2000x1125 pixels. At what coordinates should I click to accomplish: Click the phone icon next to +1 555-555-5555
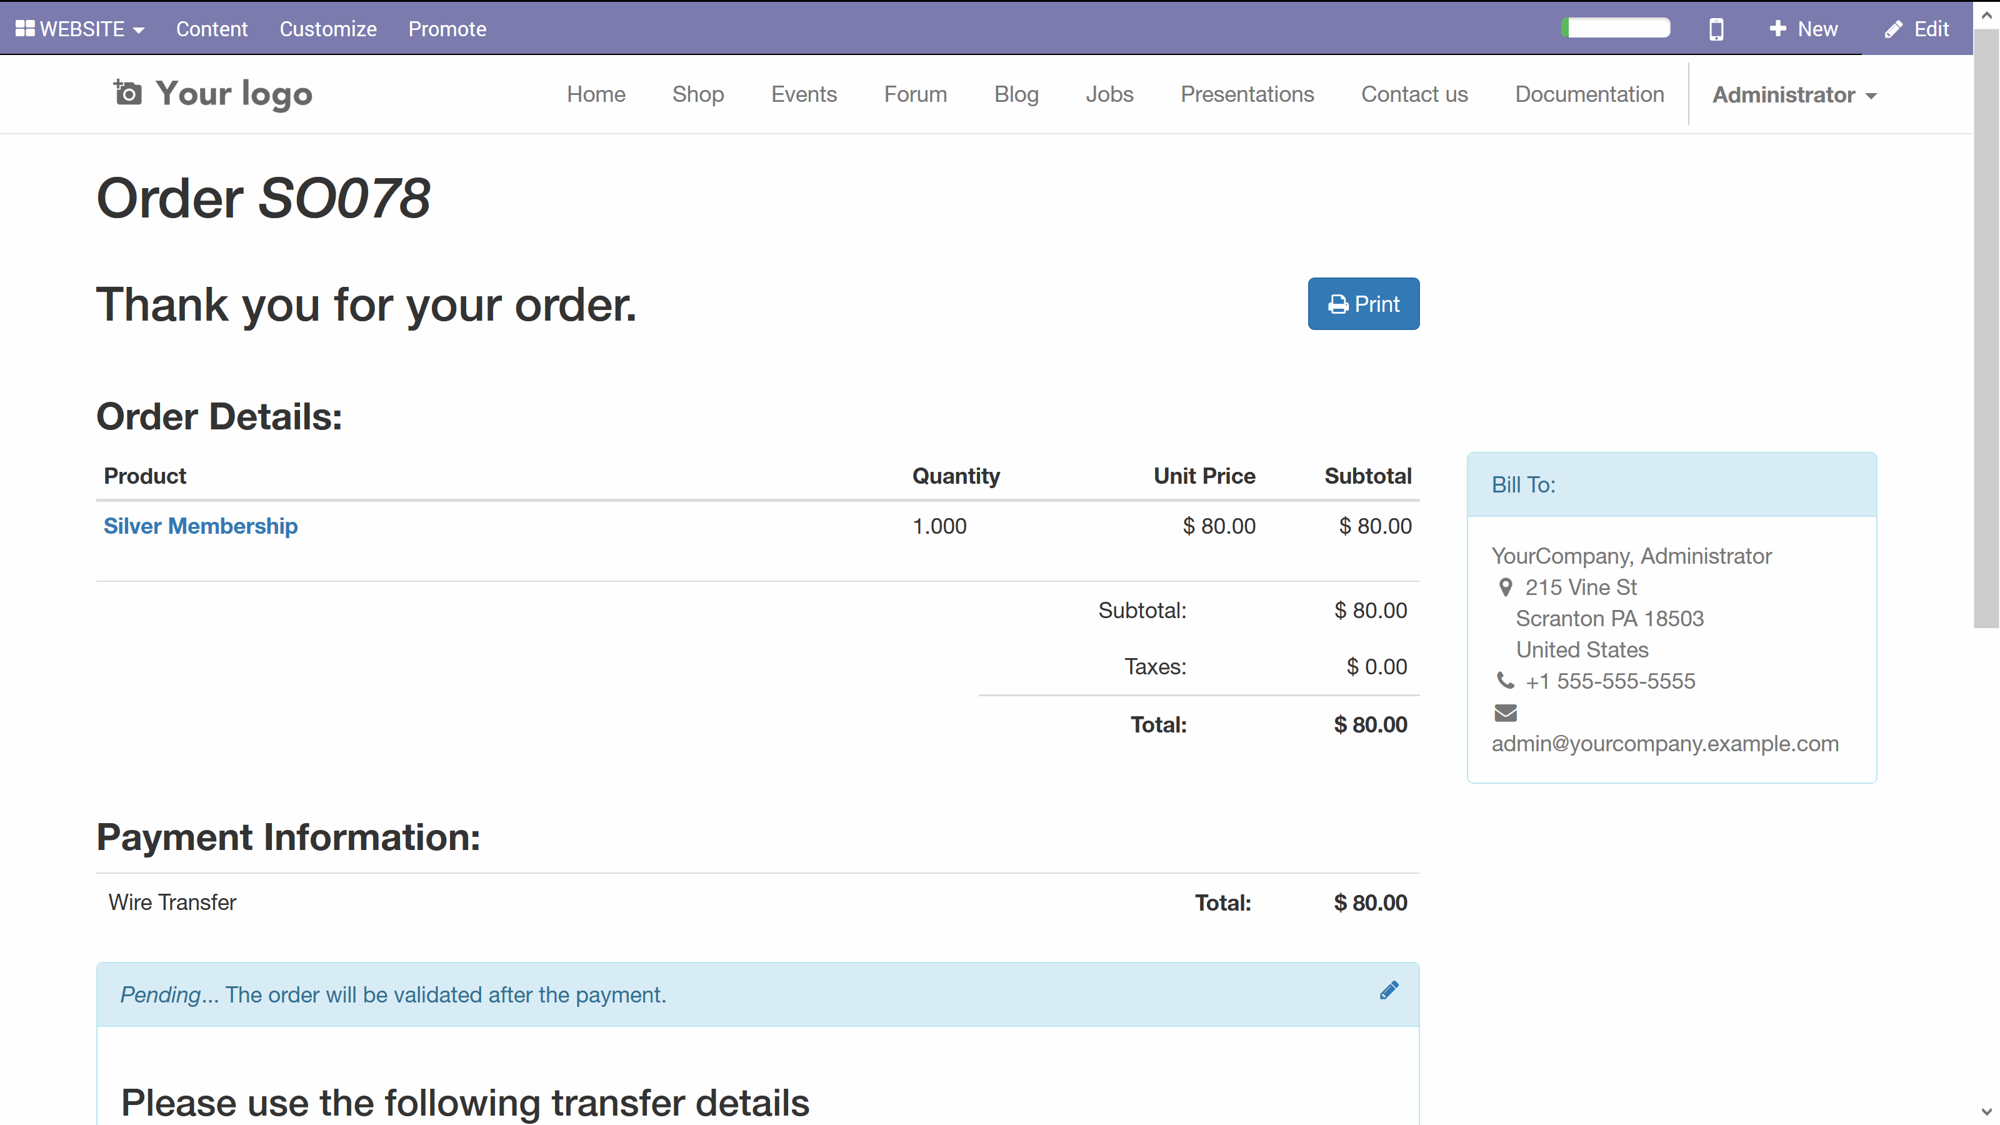1506,681
